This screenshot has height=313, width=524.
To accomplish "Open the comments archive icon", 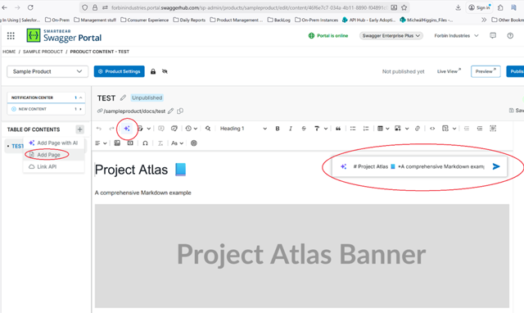I will pos(174,129).
